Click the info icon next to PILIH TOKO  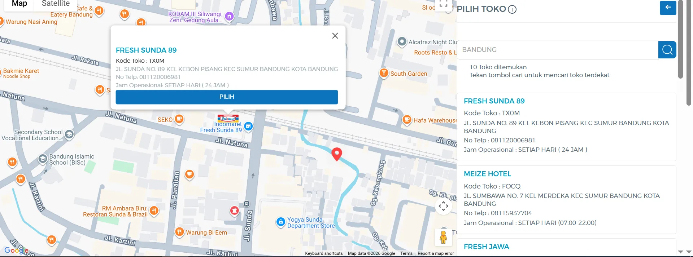click(x=512, y=10)
